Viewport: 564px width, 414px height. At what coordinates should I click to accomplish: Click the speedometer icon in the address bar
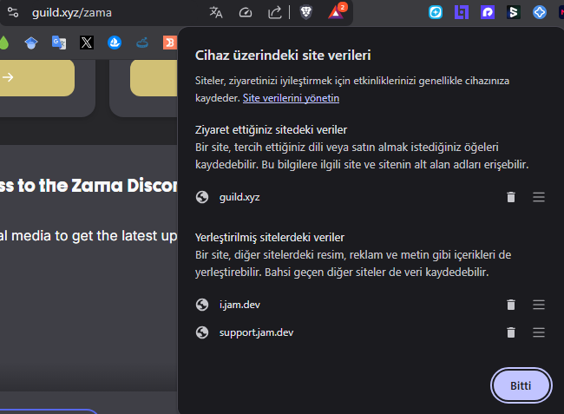[x=246, y=13]
